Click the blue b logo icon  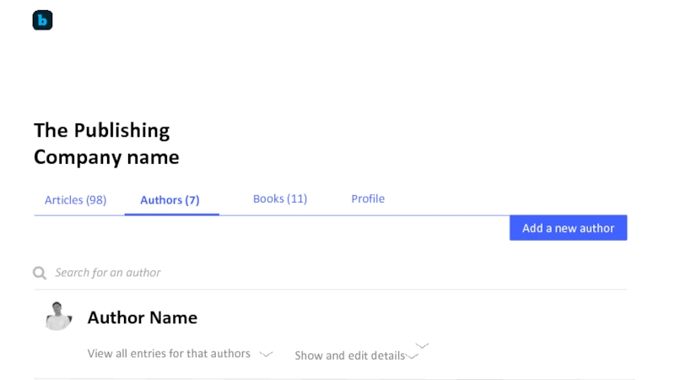tap(42, 20)
